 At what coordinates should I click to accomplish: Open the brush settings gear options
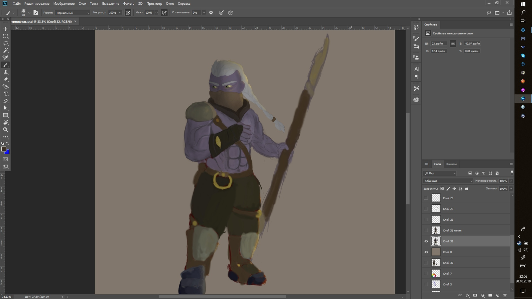coord(211,13)
